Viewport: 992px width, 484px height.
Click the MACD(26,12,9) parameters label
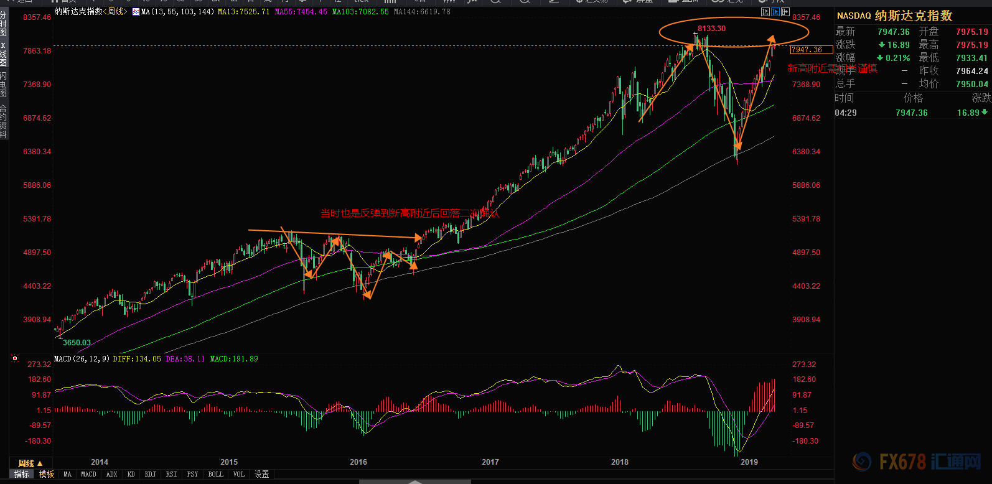(x=82, y=359)
